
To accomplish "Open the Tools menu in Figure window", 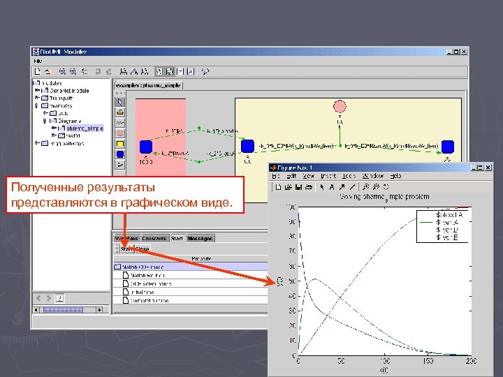I will [349, 176].
